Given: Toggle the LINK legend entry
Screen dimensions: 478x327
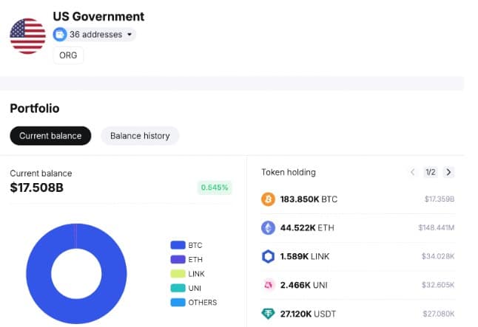Looking at the screenshot, I should coord(195,274).
